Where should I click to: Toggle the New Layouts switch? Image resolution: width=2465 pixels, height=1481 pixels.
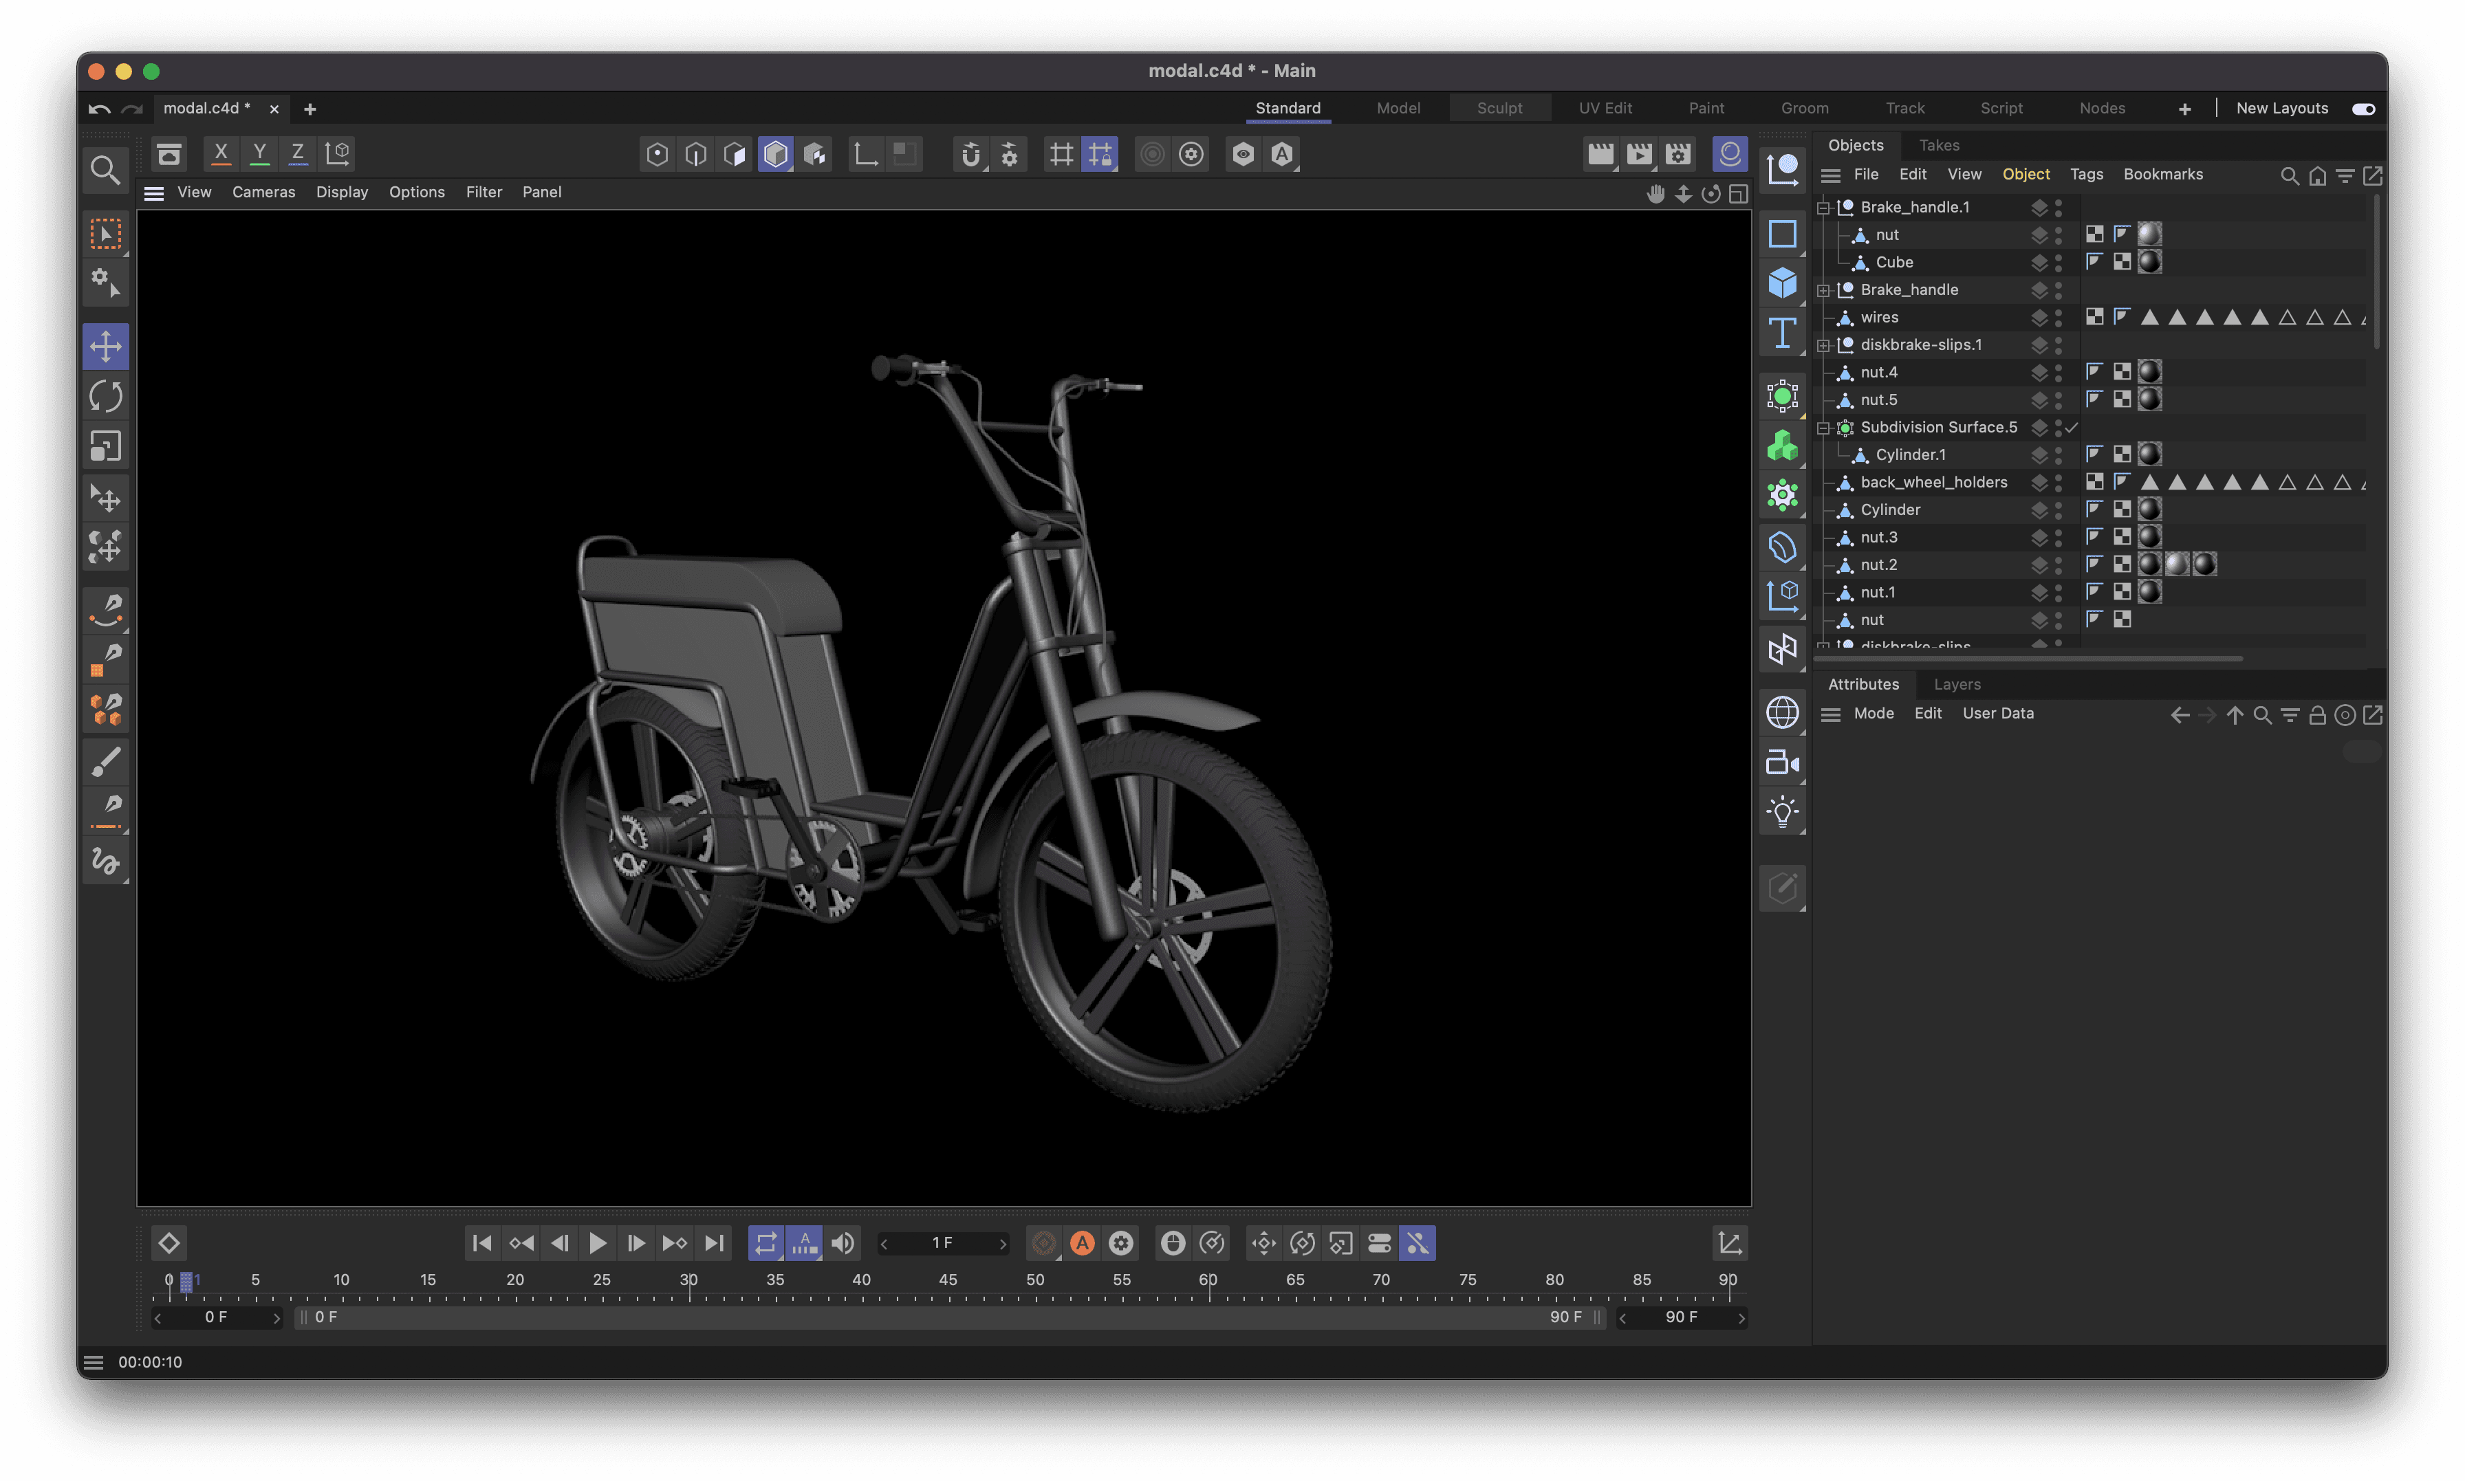tap(2363, 109)
